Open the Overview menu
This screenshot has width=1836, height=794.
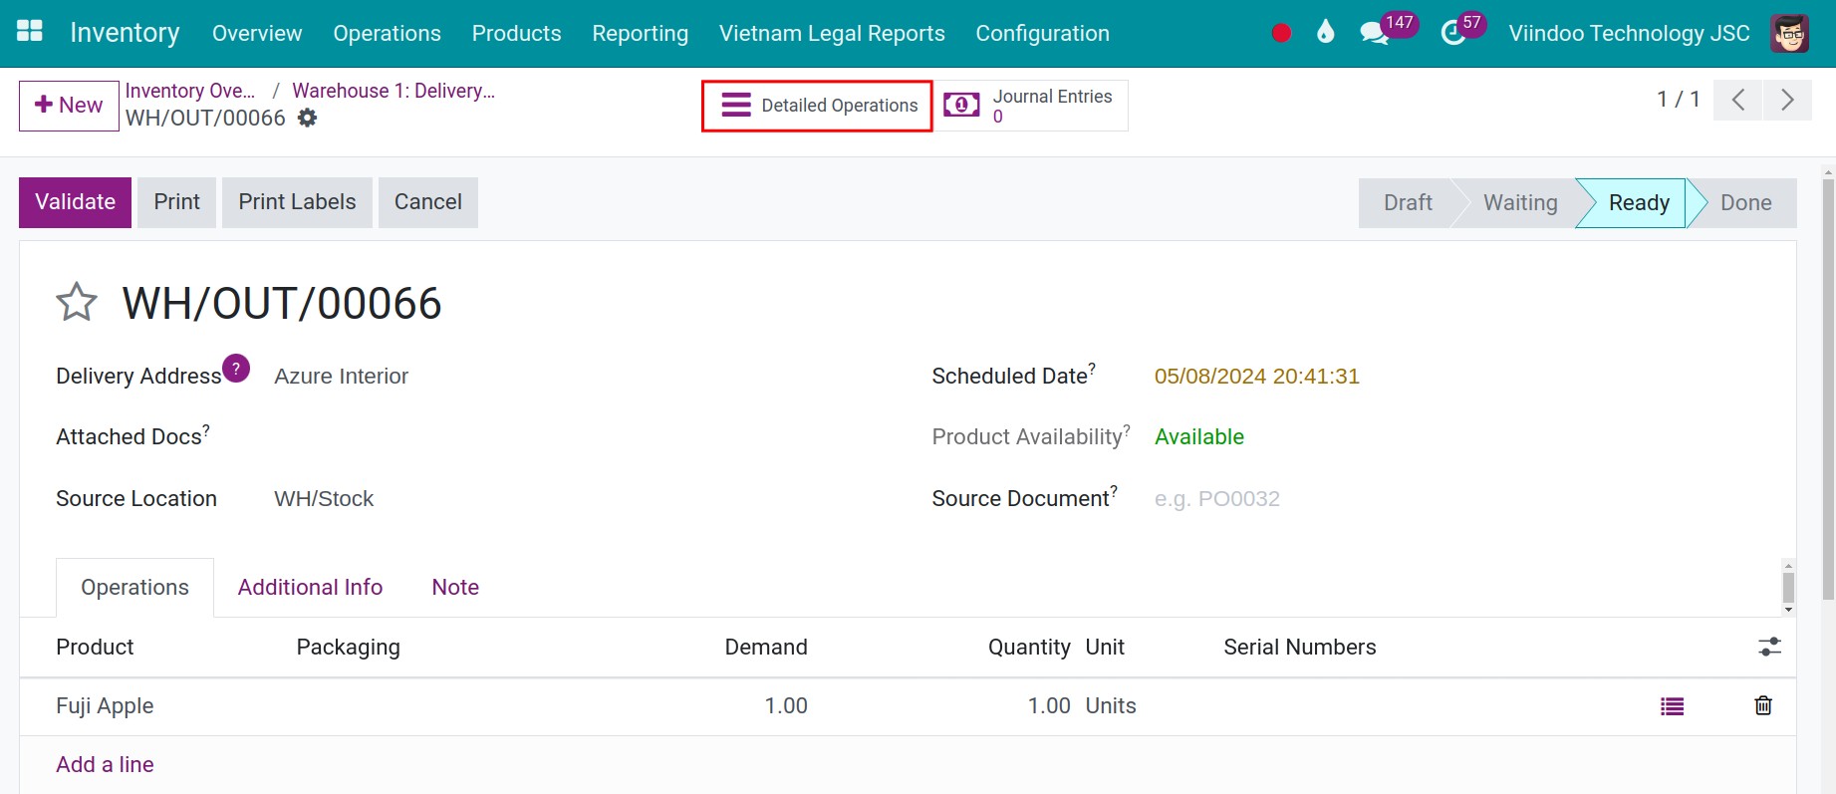[257, 33]
